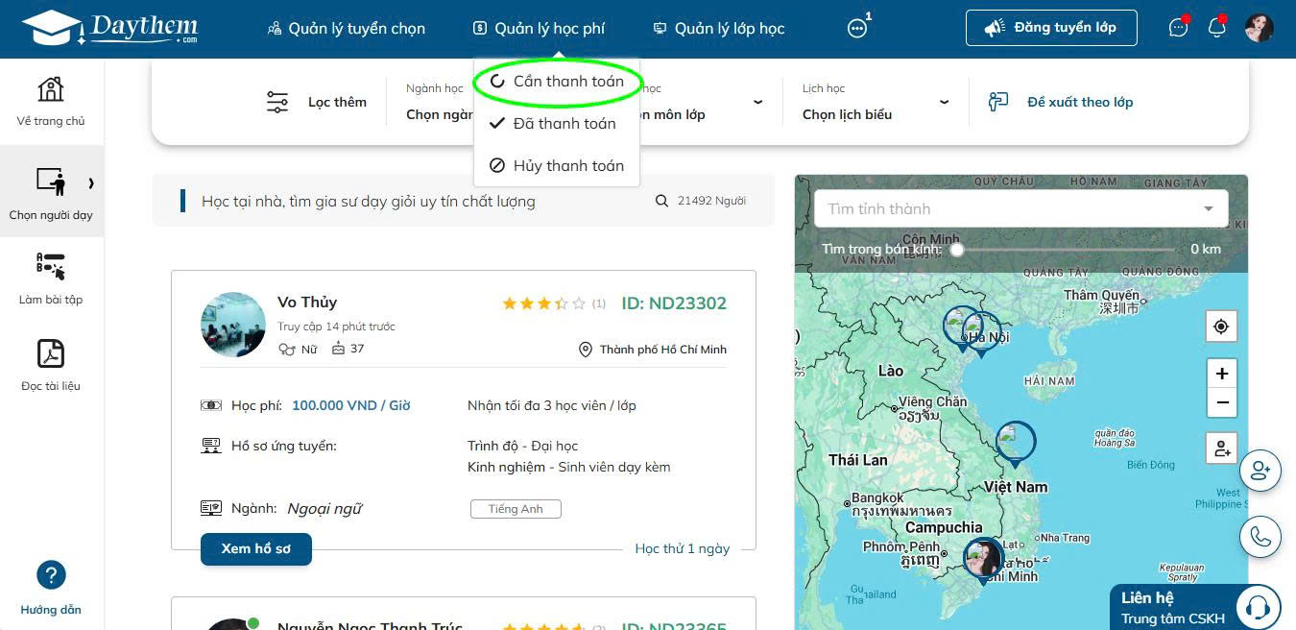Open the Tìm tỉnh thành combo box

[x=1020, y=208]
